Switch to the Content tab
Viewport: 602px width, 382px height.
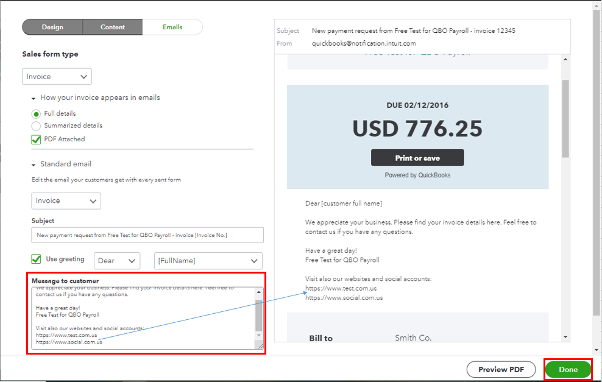(112, 27)
